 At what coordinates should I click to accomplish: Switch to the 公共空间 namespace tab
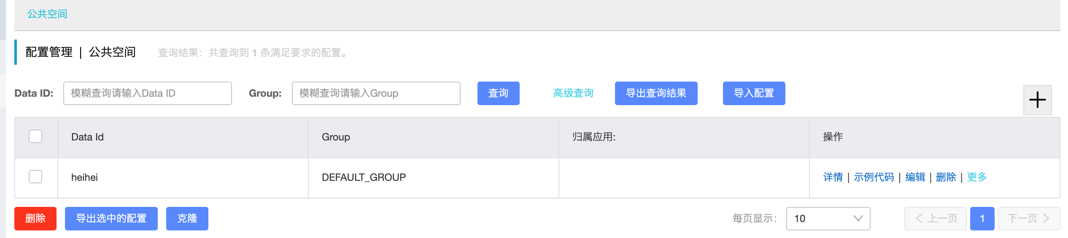pos(47,14)
